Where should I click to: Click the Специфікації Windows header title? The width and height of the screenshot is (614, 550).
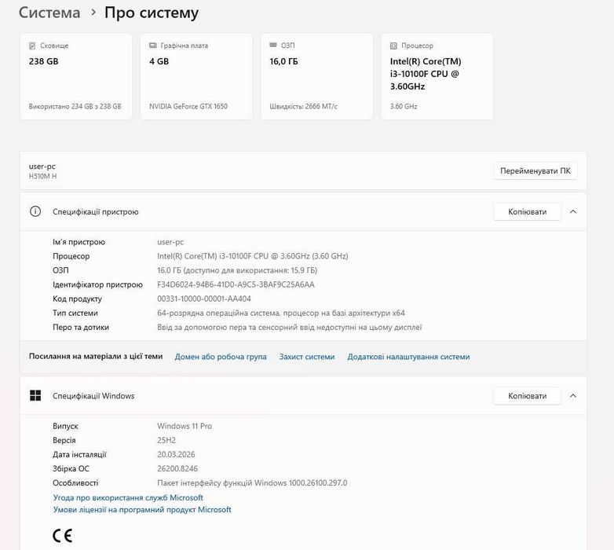[x=93, y=396]
